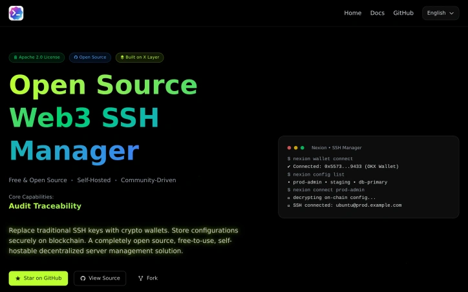Image resolution: width=468 pixels, height=292 pixels.
Task: Click the 'Manager' headline word
Action: (x=74, y=152)
